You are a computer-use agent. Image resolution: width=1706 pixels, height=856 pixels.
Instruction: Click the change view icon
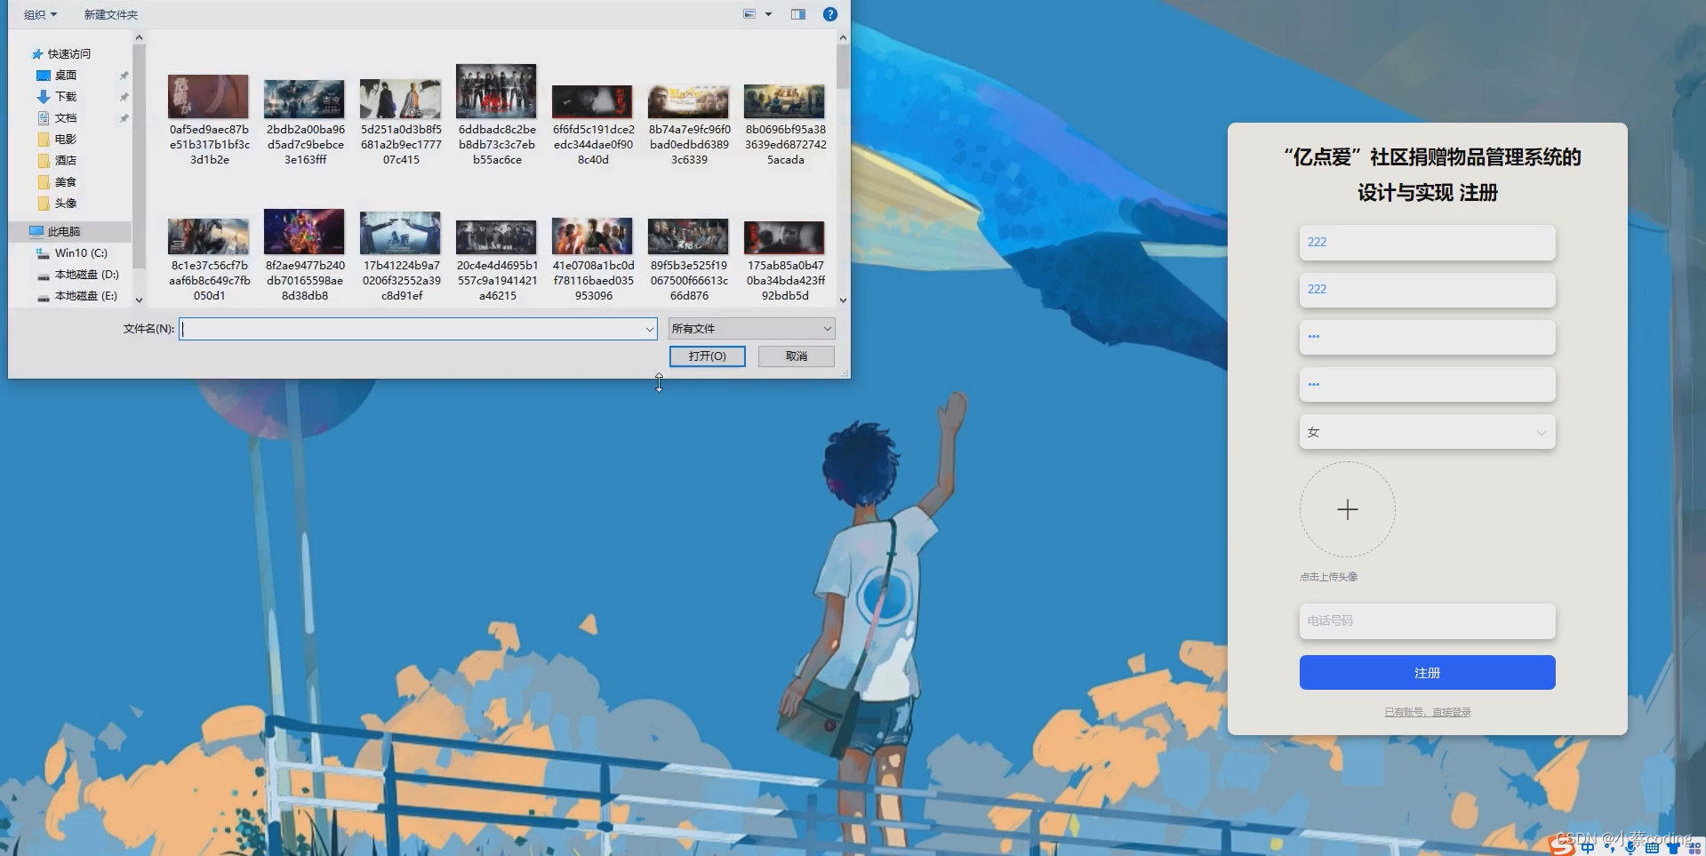point(749,14)
